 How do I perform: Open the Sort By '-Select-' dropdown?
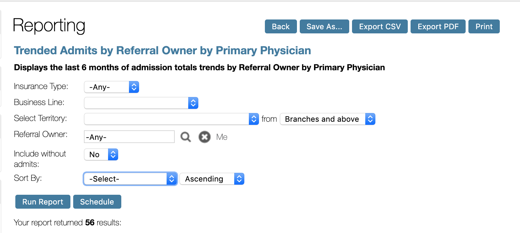130,179
